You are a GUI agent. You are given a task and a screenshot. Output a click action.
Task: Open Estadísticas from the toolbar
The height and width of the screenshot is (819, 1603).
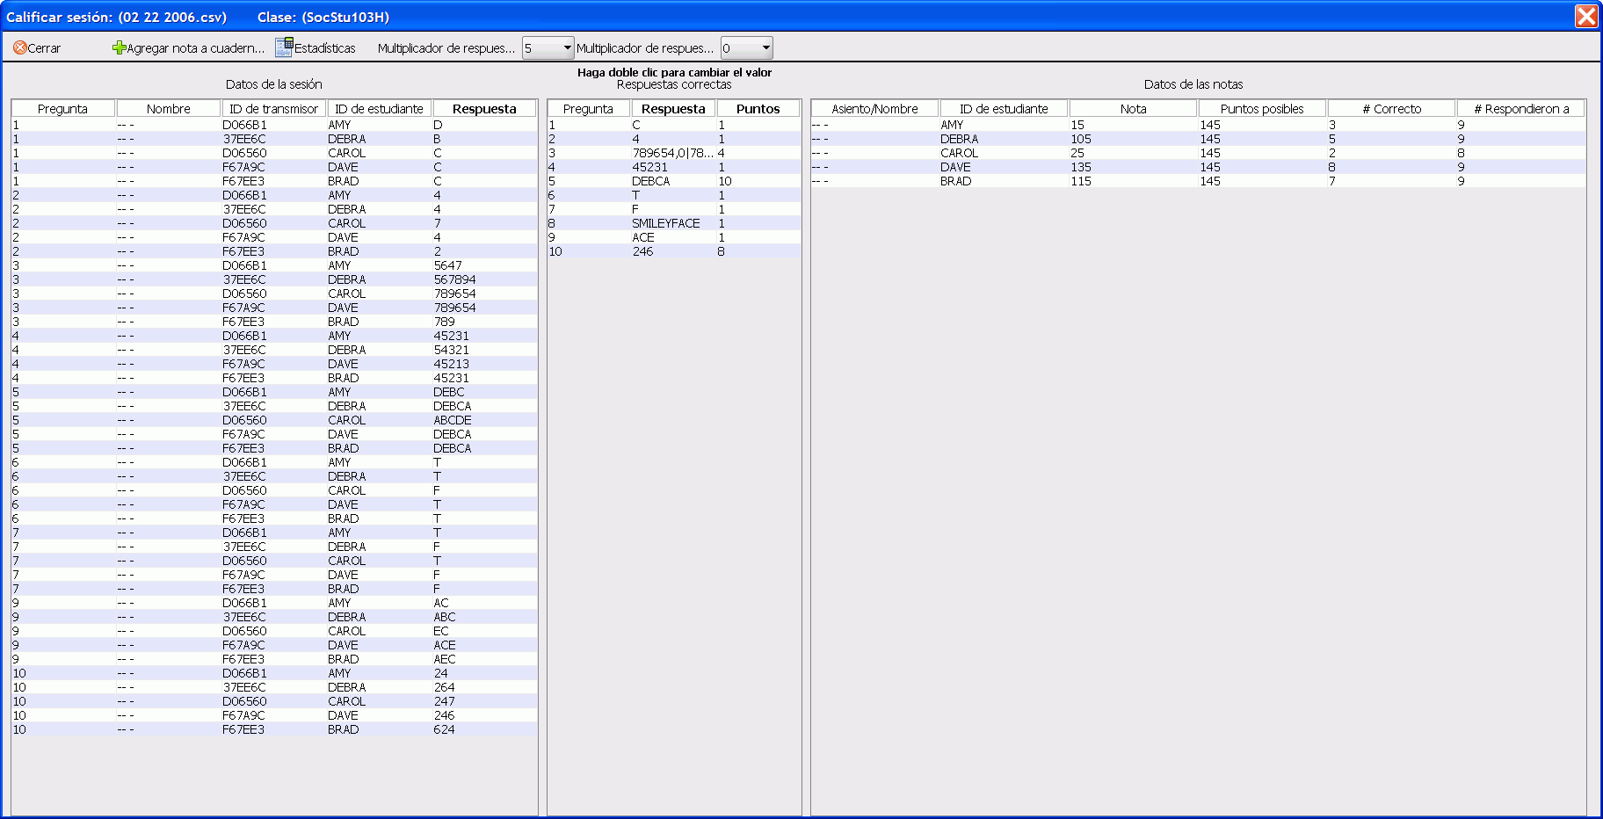(x=316, y=48)
